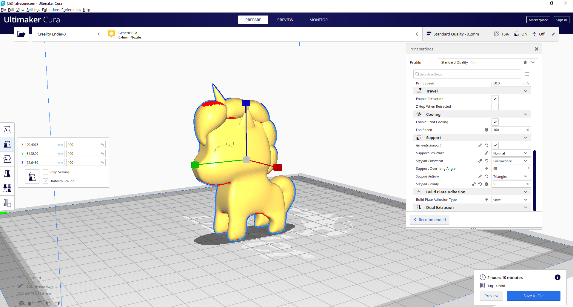Click the pencil icon for custom settings
Viewport: 573px width, 307px height.
[x=553, y=34]
